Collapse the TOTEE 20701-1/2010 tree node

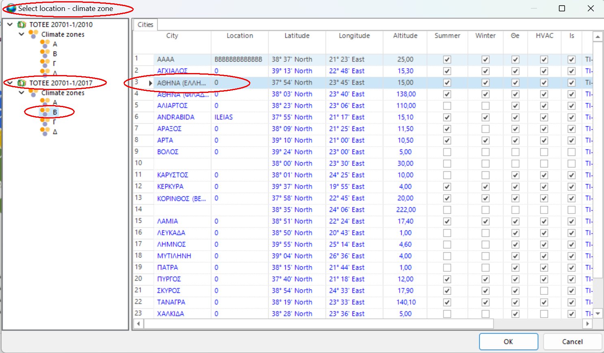(10, 25)
